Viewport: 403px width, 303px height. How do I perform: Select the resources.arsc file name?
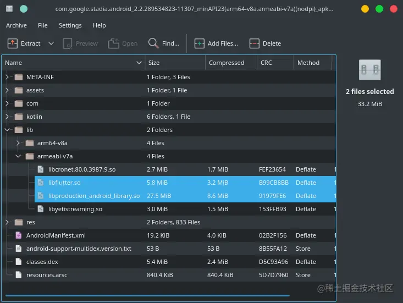(47, 275)
